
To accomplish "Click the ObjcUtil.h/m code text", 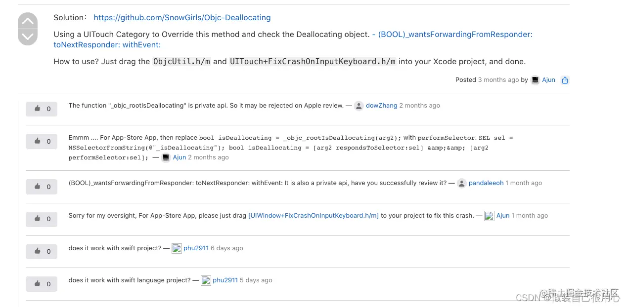I will click(x=181, y=62).
